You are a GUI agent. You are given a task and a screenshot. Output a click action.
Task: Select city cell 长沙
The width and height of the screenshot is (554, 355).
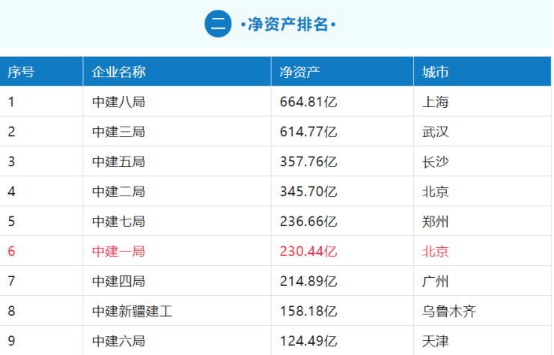tap(435, 162)
